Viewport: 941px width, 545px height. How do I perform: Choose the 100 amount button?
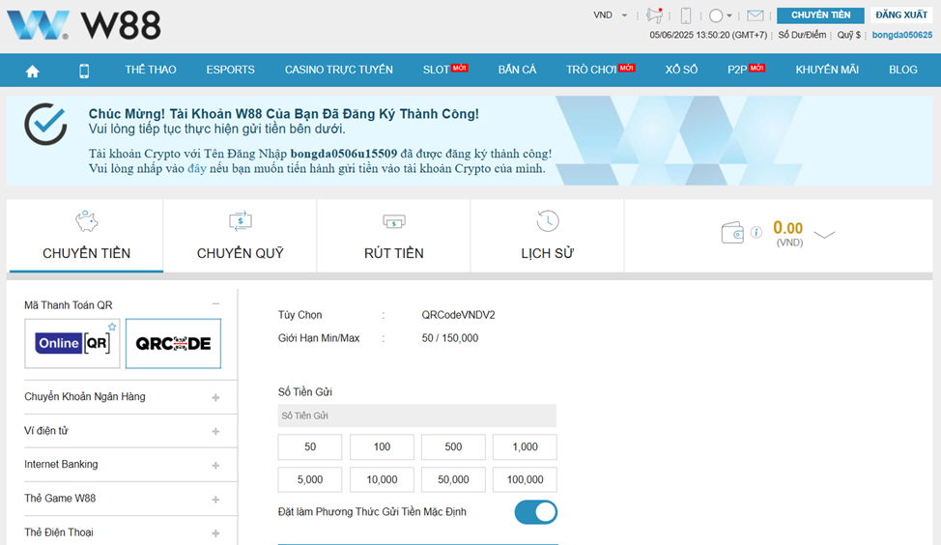(x=382, y=447)
